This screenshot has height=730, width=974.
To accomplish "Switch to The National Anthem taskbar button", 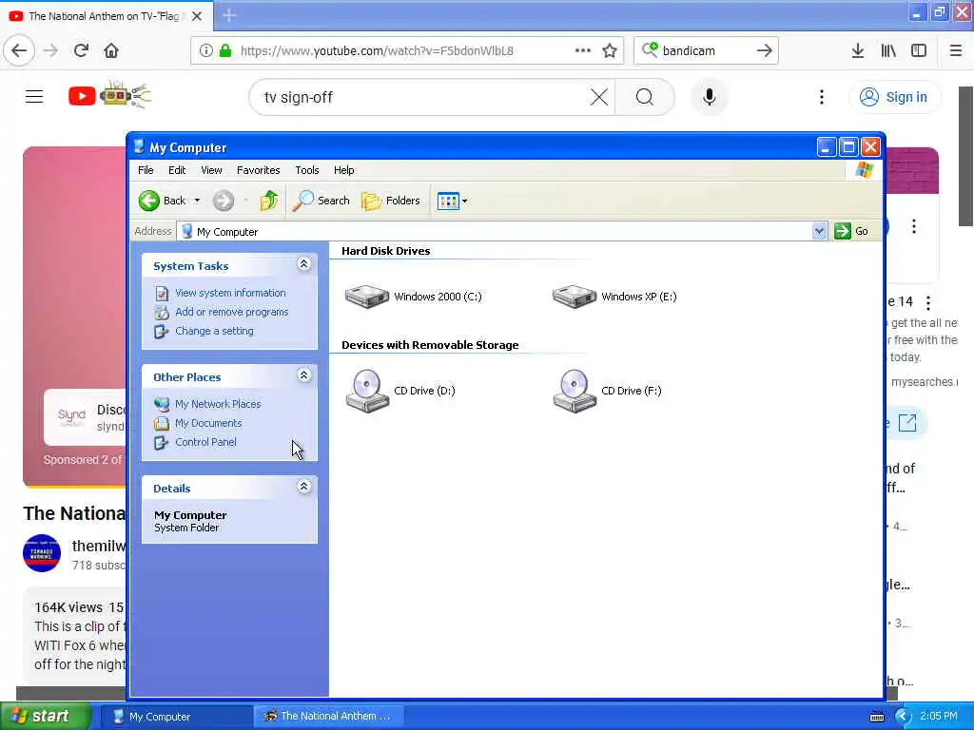I will [328, 717].
